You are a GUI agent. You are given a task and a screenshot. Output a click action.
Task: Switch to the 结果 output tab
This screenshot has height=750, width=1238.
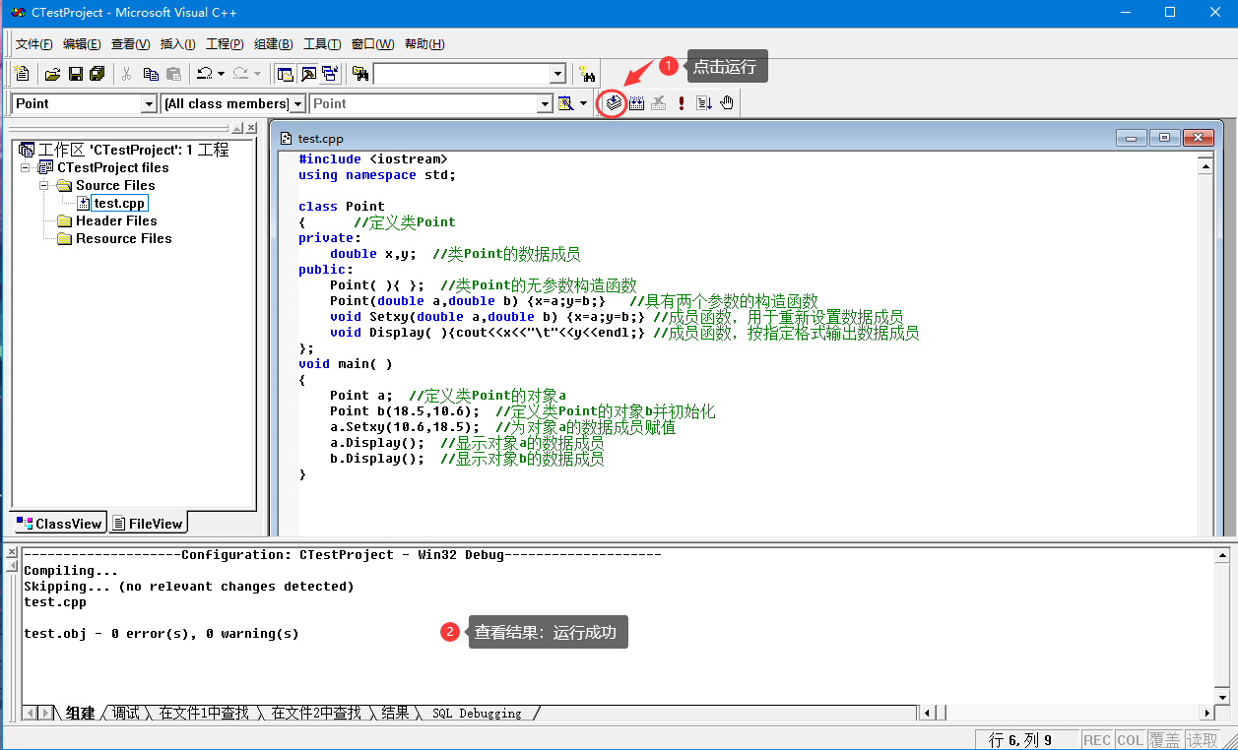[395, 713]
